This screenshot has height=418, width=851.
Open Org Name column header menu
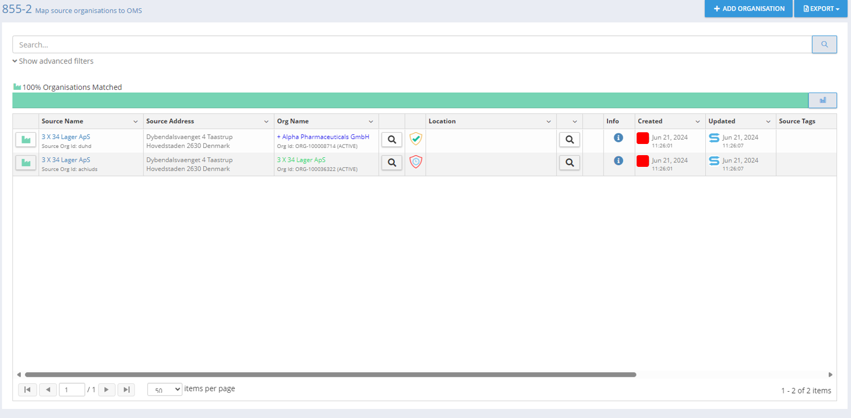tap(371, 122)
